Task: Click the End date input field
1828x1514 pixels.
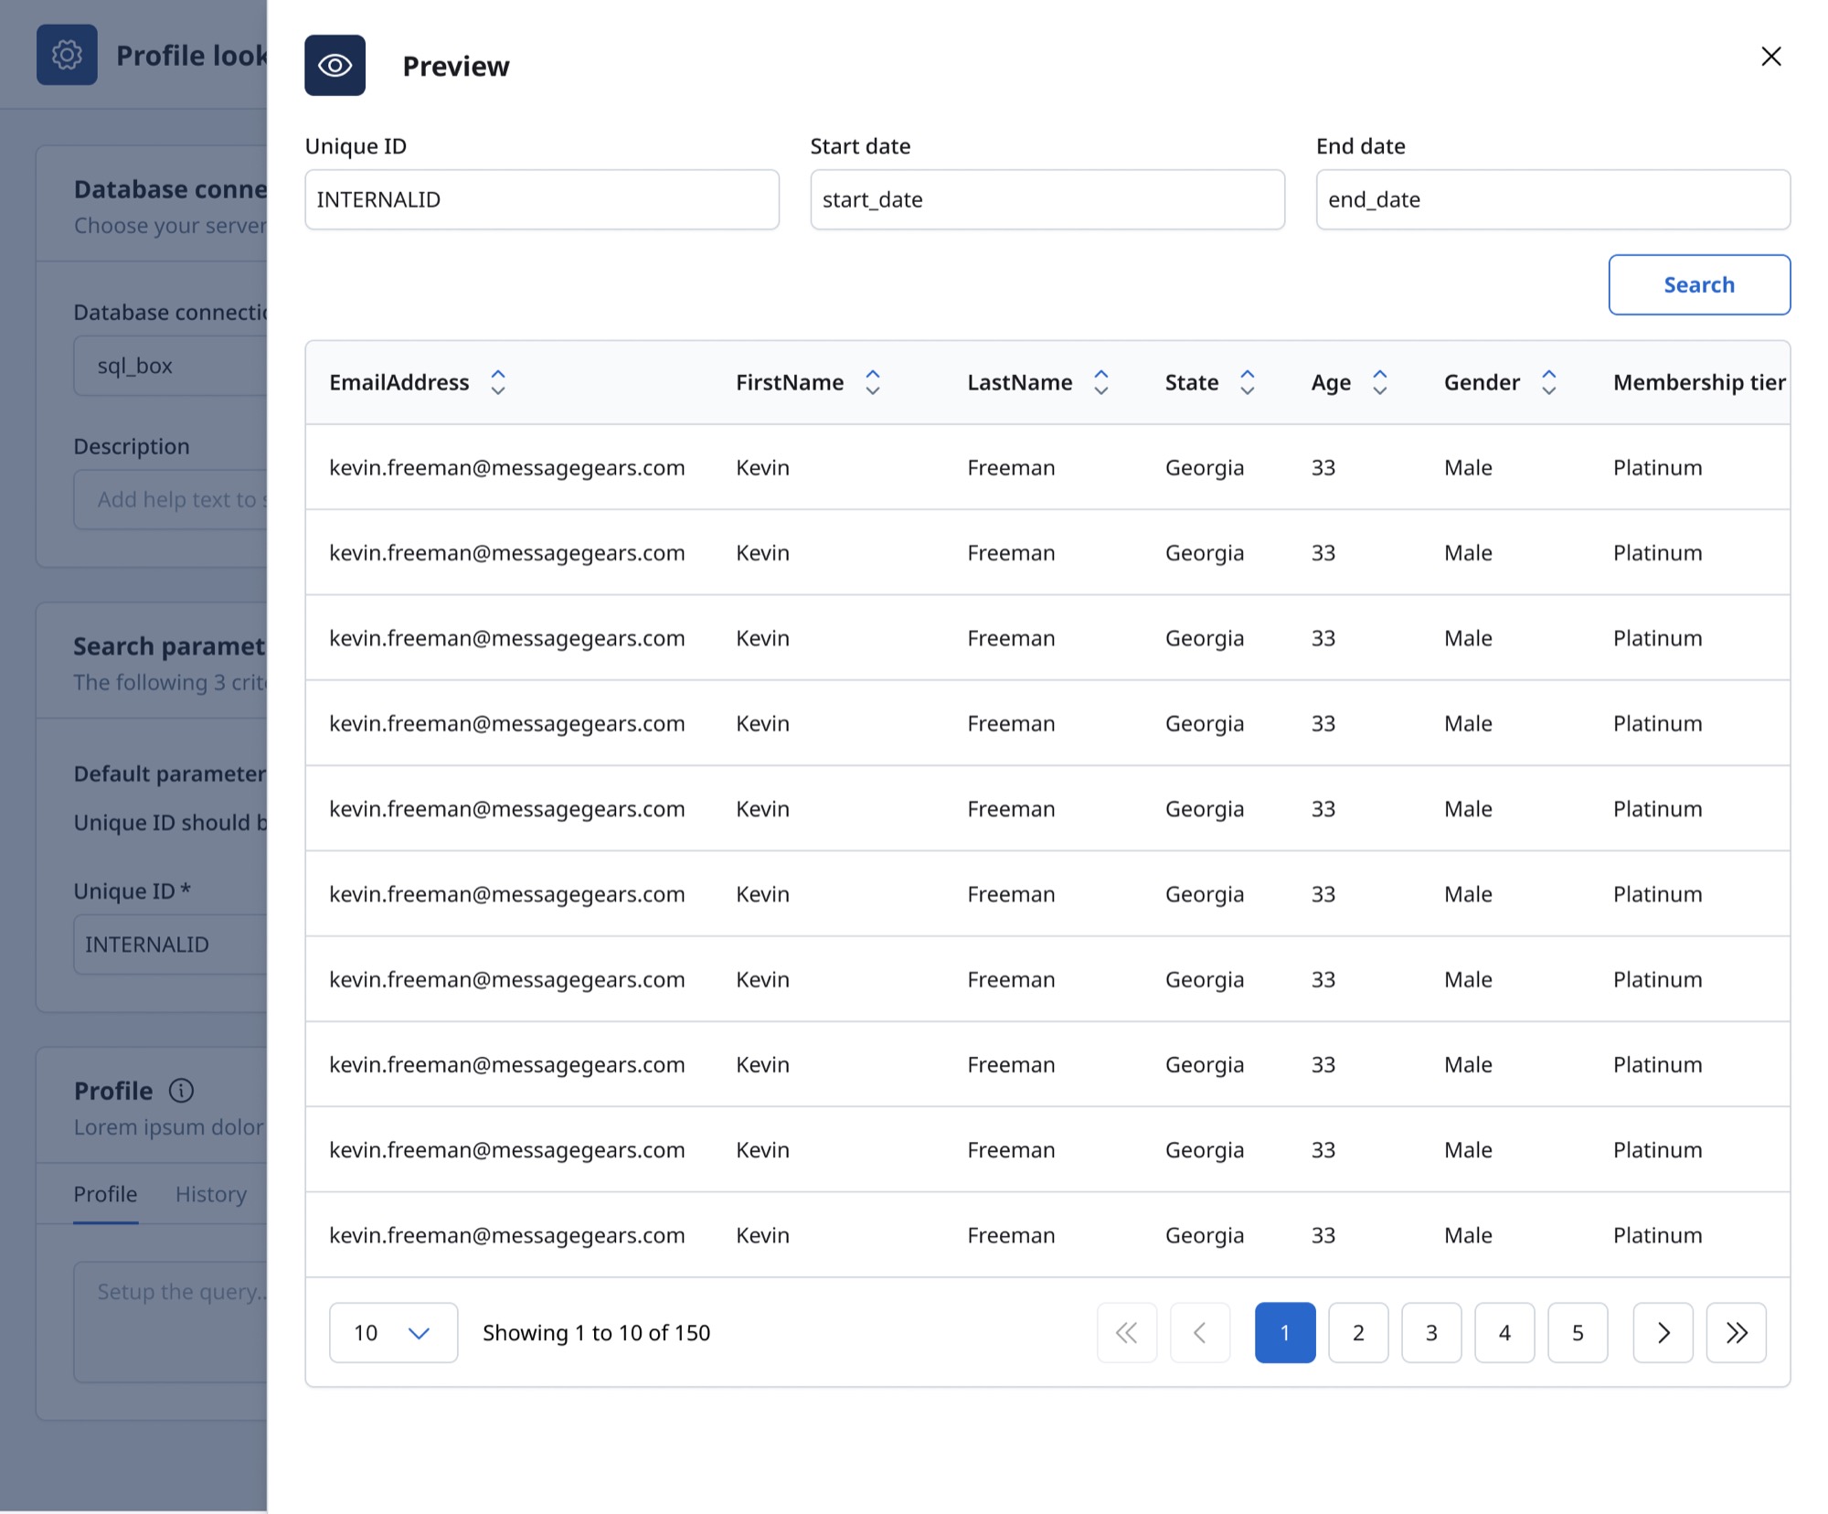Action: click(1553, 199)
